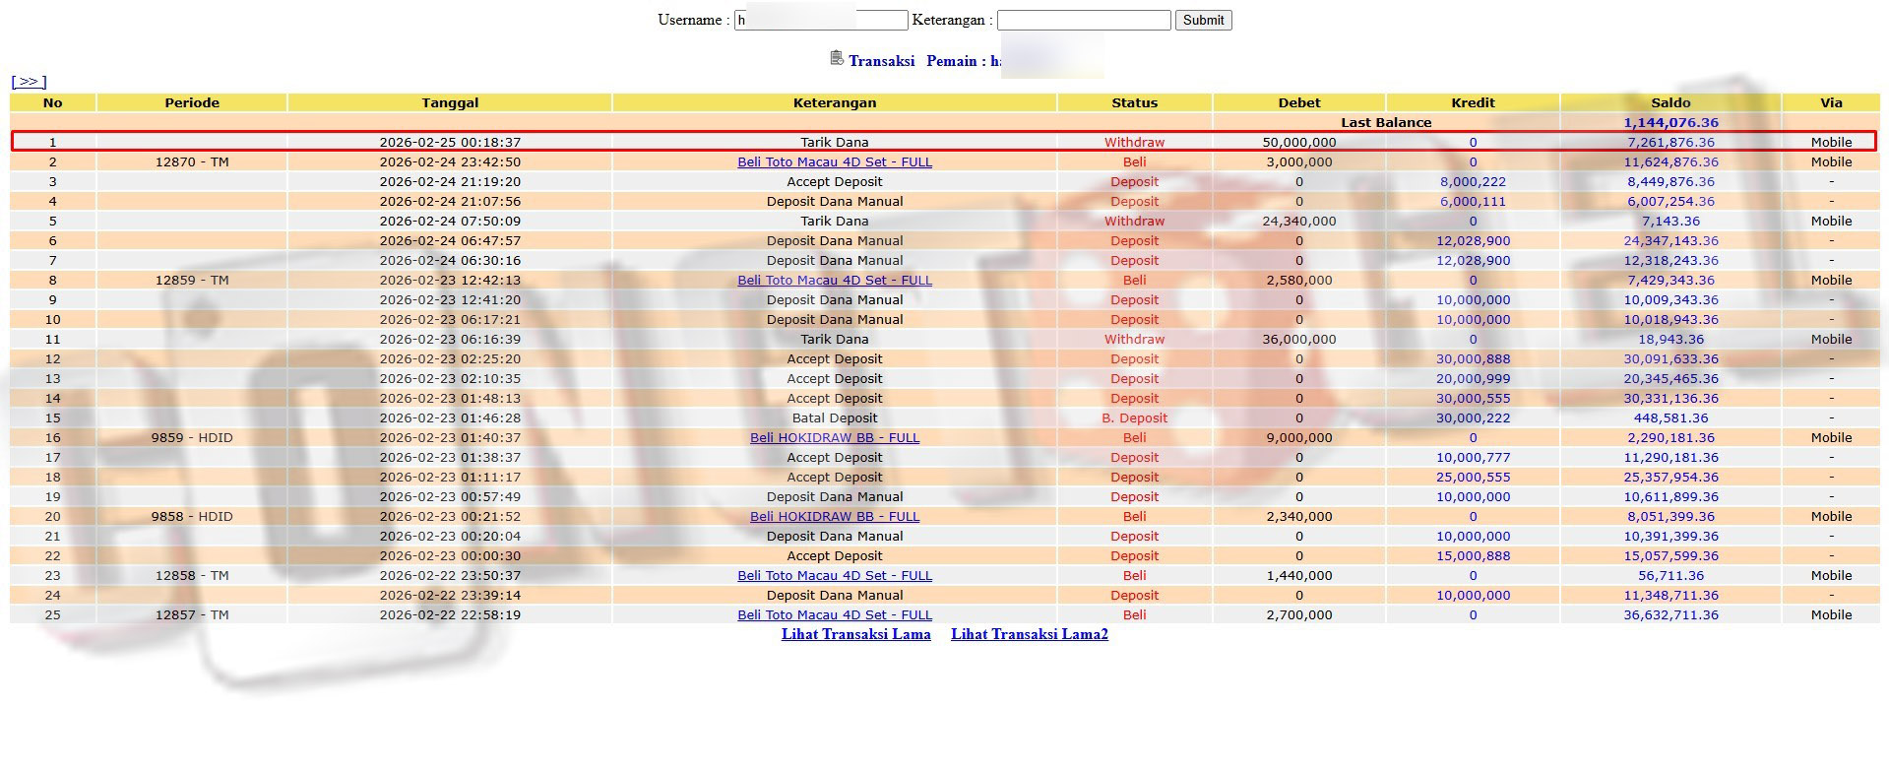Click the Tanggal column header
1889x770 pixels.
(x=450, y=102)
